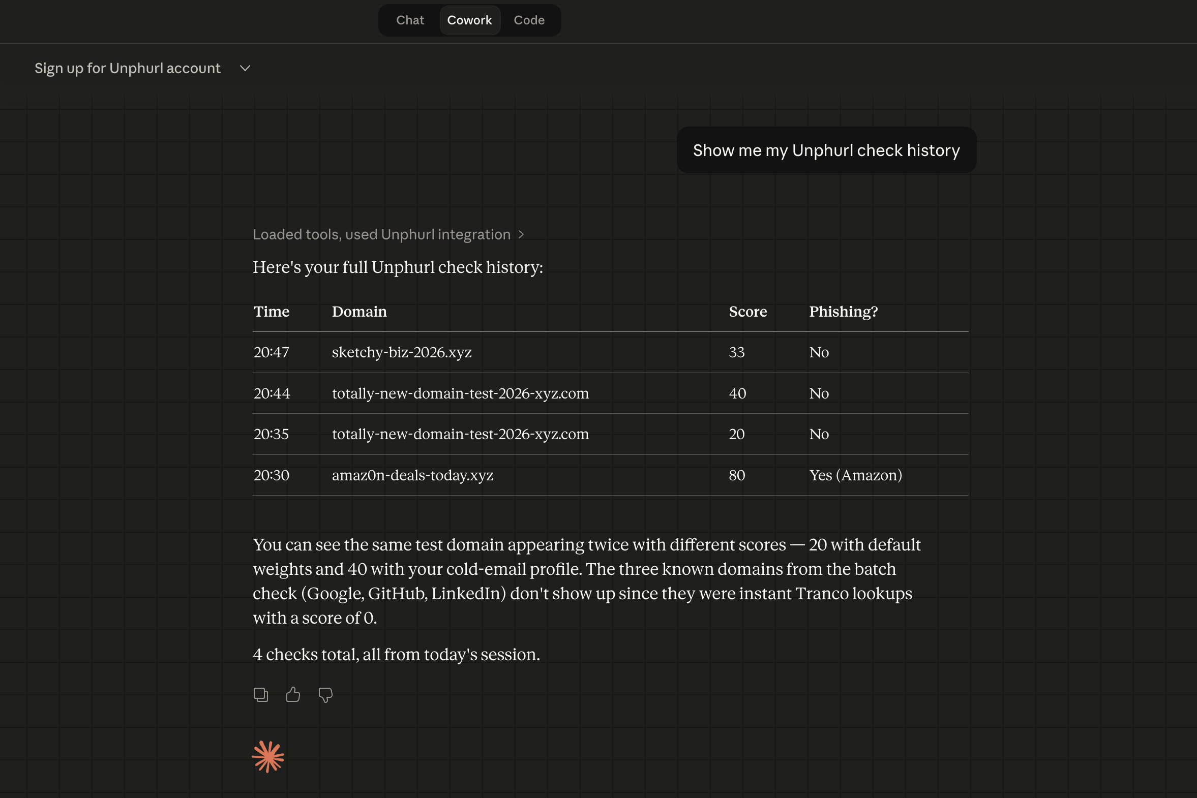Click the user message about Unphurl check history

(x=826, y=150)
